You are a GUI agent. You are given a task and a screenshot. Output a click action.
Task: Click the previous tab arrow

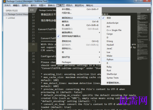tap(31, 10)
